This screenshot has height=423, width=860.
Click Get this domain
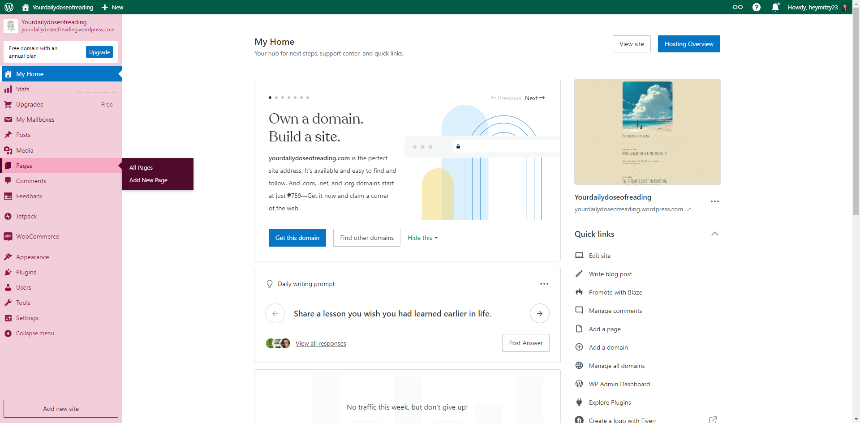(297, 238)
